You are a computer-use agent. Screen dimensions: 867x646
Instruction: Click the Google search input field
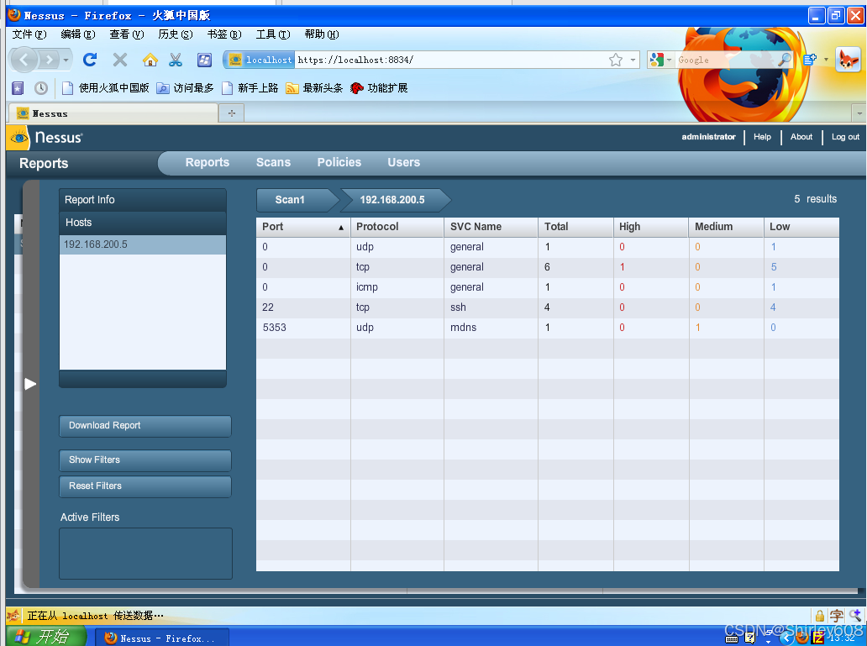[726, 60]
